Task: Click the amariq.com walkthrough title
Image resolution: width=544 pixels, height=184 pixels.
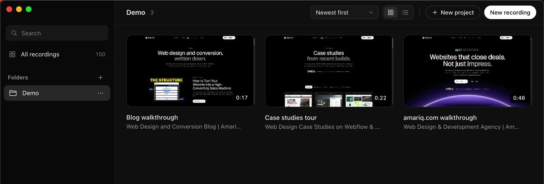Action: 440,118
